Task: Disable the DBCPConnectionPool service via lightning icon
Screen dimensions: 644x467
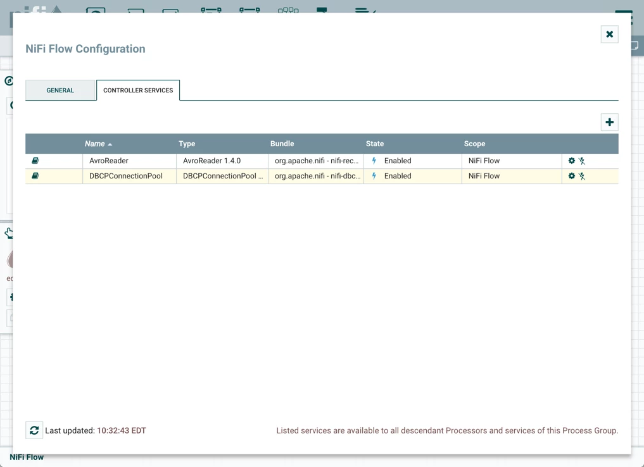Action: pyautogui.click(x=582, y=176)
